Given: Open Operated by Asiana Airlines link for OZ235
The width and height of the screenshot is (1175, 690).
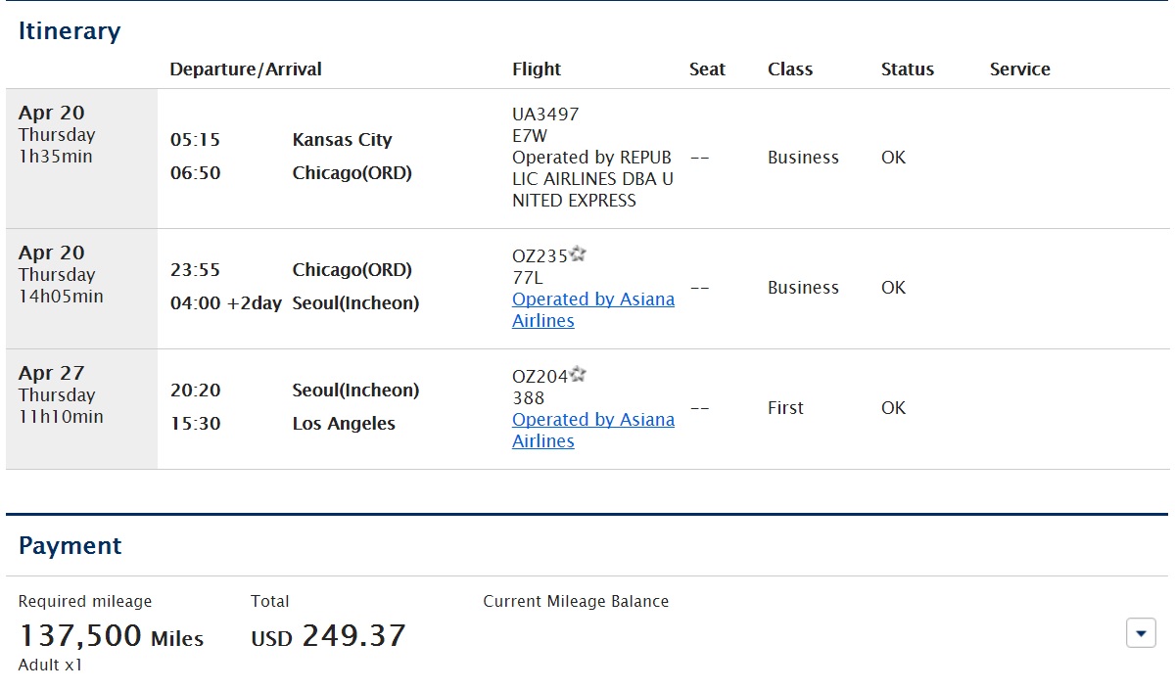Looking at the screenshot, I should [x=593, y=310].
